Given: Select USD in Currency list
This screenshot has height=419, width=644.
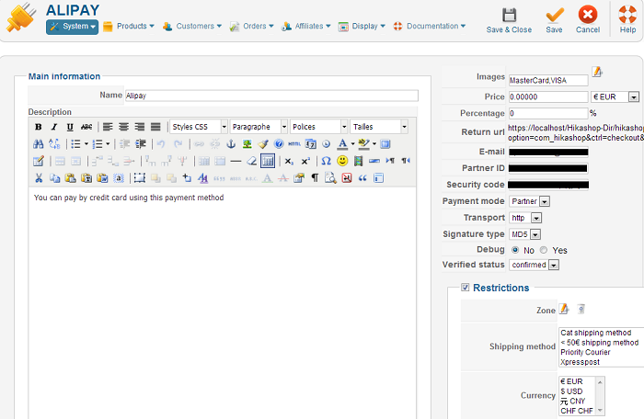Looking at the screenshot, I should [x=571, y=391].
